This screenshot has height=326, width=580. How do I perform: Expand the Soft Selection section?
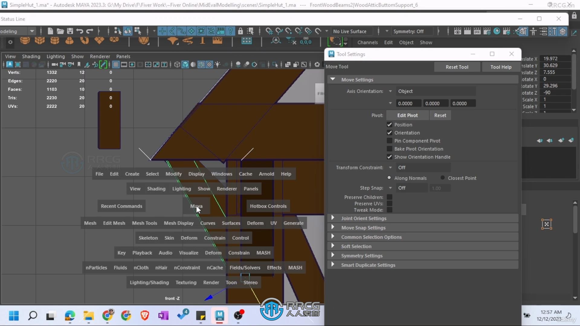pos(333,246)
